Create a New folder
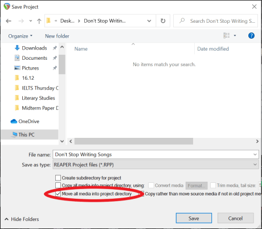Viewport: 262px width, 229px height. tap(57, 36)
